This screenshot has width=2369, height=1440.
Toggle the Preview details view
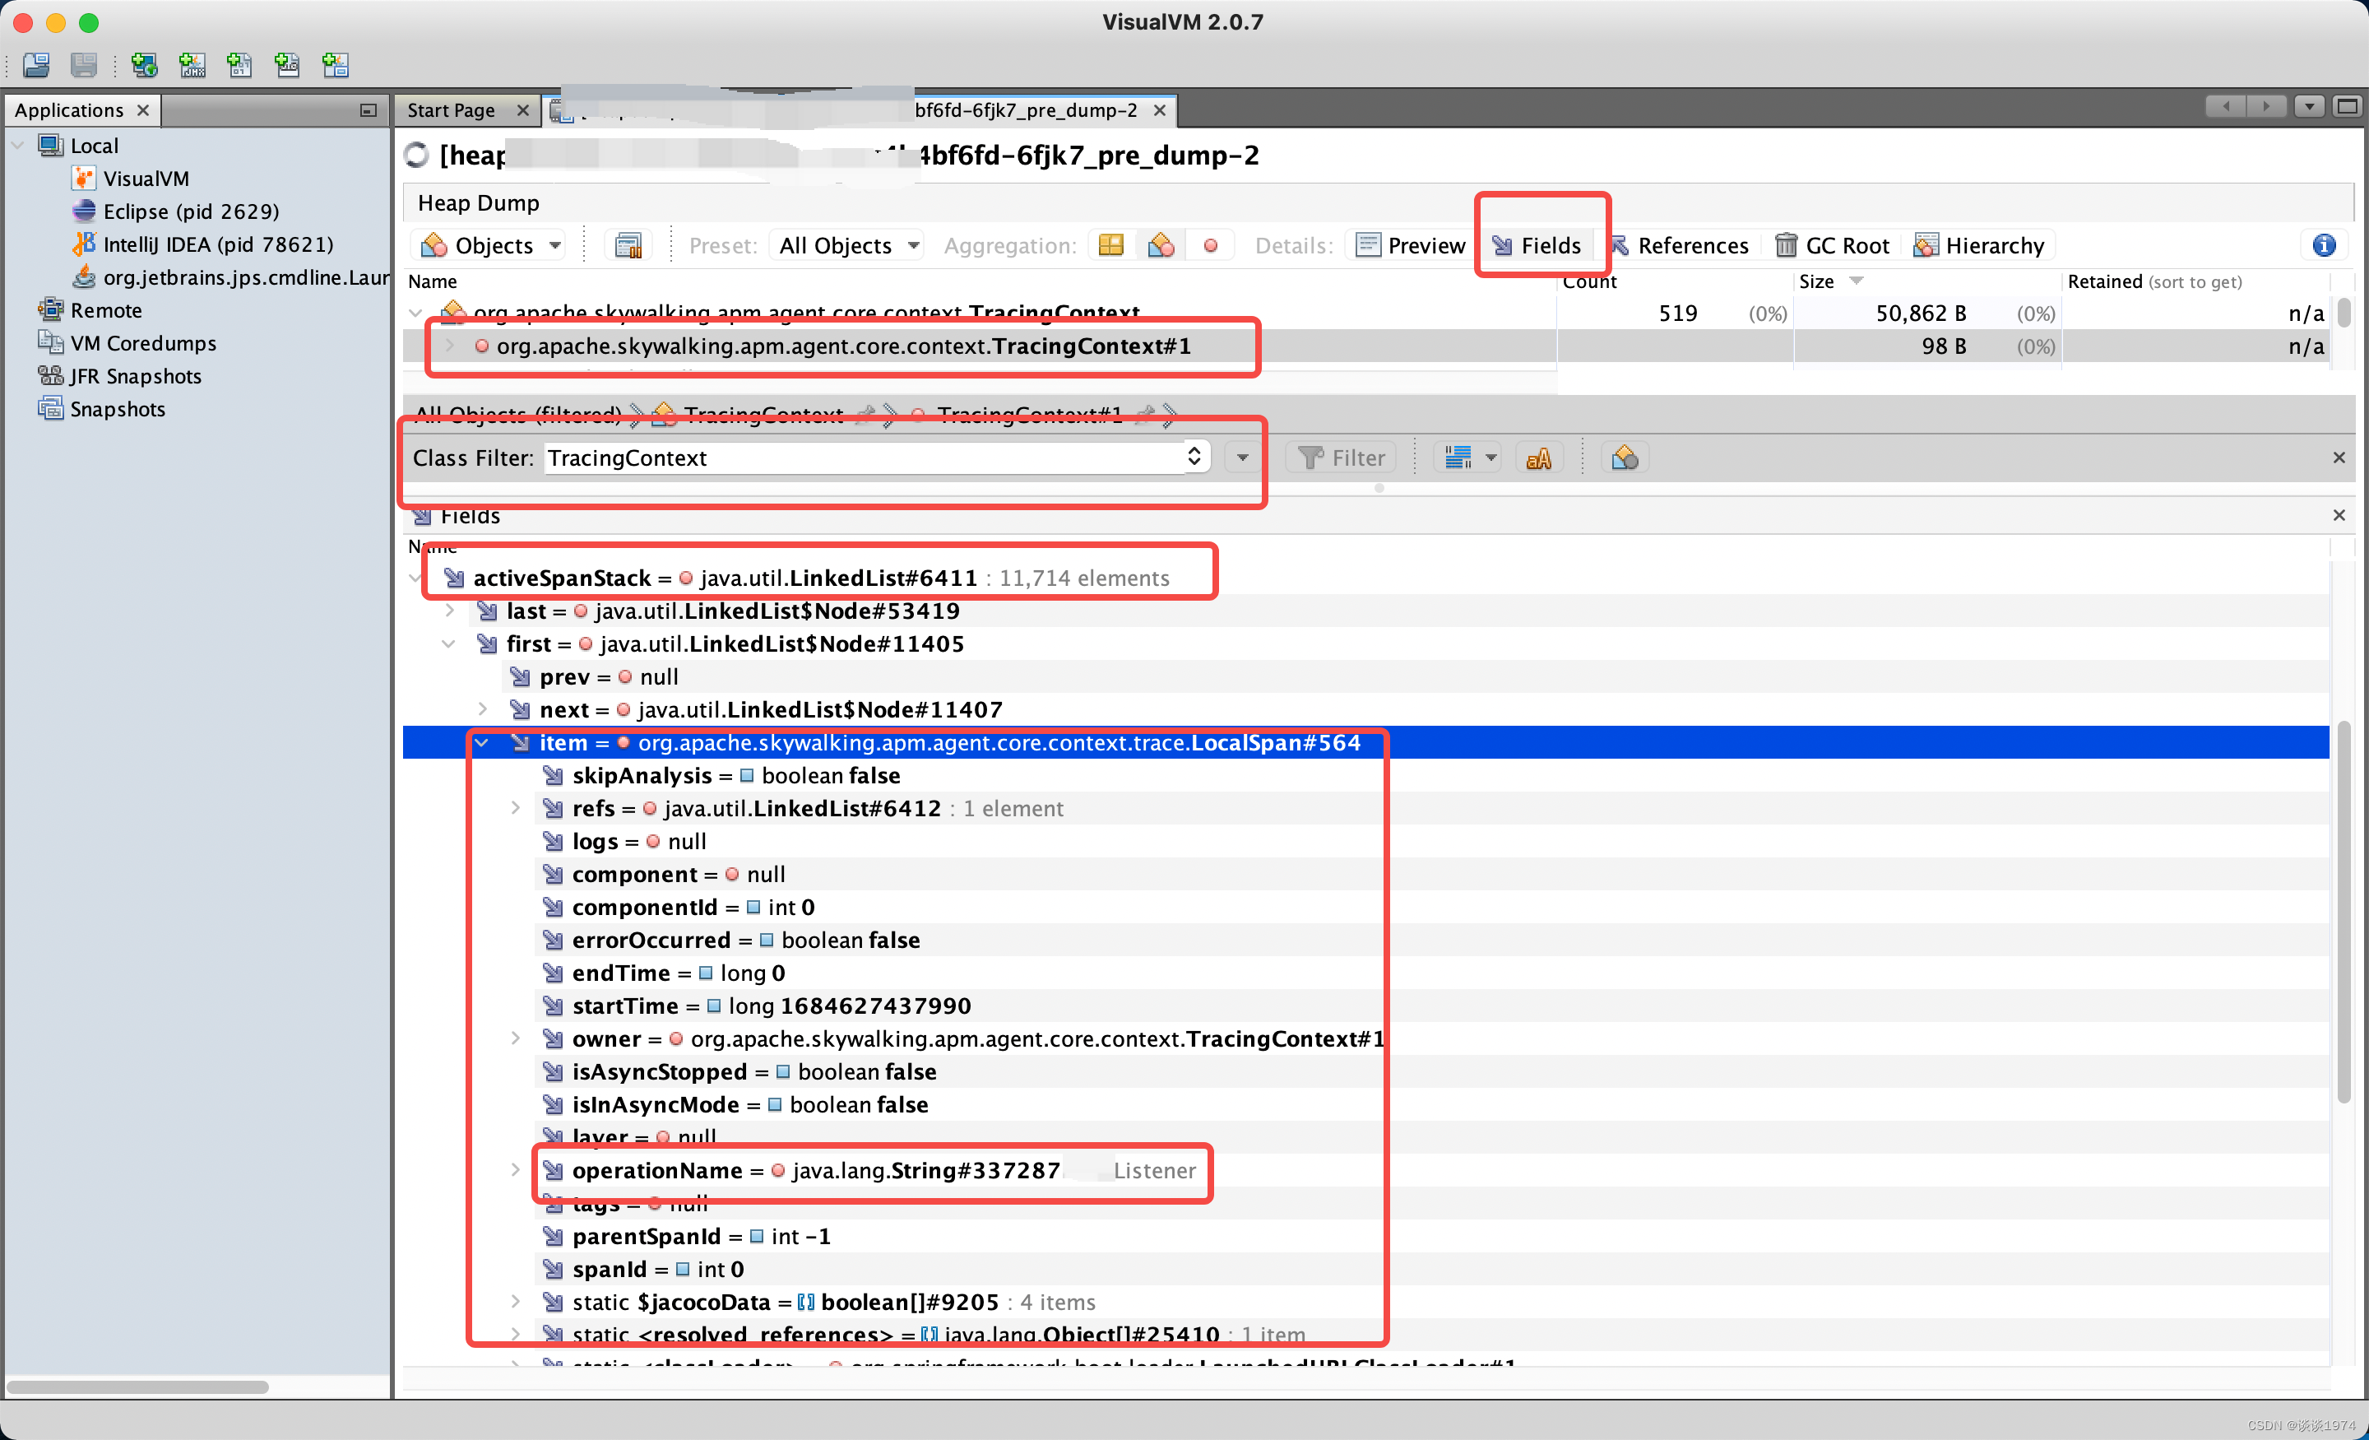click(x=1411, y=246)
